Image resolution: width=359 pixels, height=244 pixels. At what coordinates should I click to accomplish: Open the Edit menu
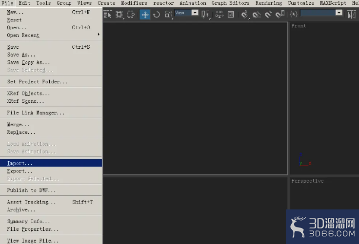(24, 3)
